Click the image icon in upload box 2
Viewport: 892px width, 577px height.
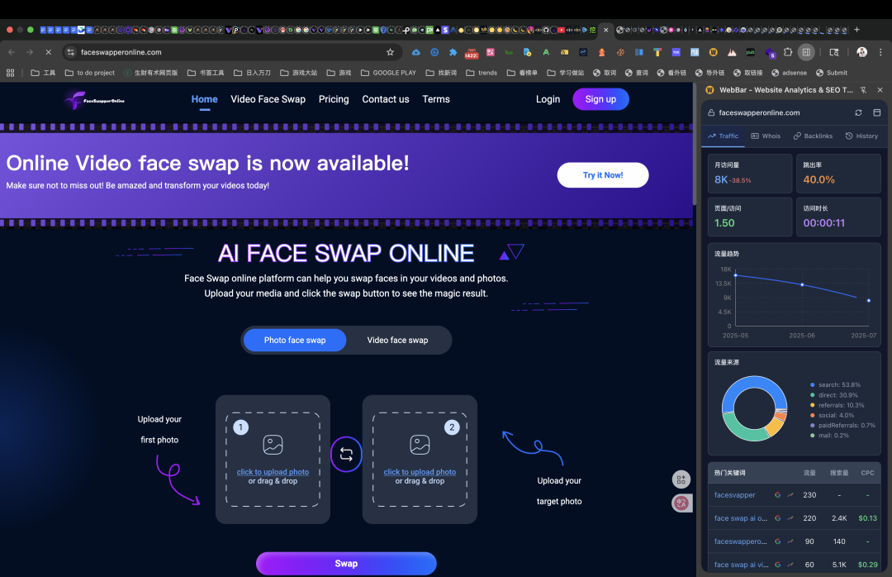click(x=420, y=444)
